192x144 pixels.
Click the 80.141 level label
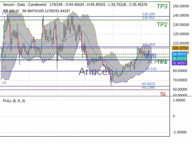tap(151, 69)
